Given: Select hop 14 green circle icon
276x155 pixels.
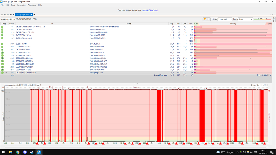Looking at the screenshot, I should 2,64.
